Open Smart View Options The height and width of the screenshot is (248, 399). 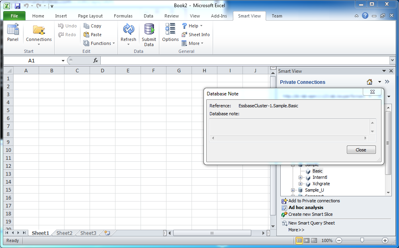[x=170, y=29]
